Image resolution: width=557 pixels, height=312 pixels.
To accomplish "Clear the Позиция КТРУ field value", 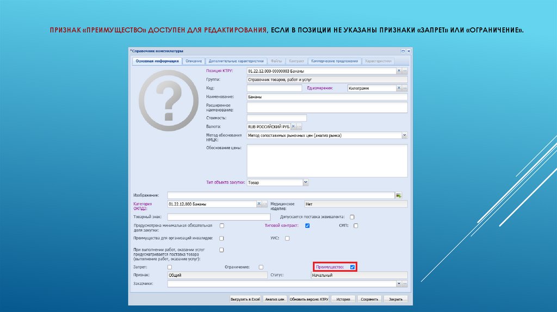I will (x=399, y=71).
